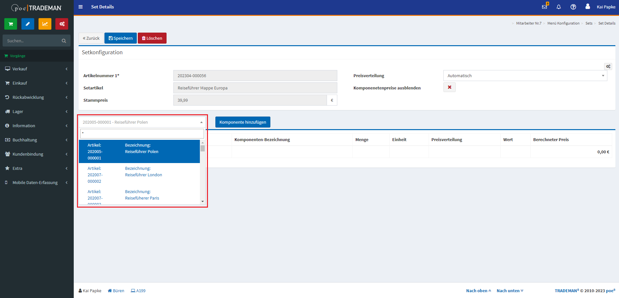Open the help question mark icon
This screenshot has width=619, height=298.
(573, 7)
